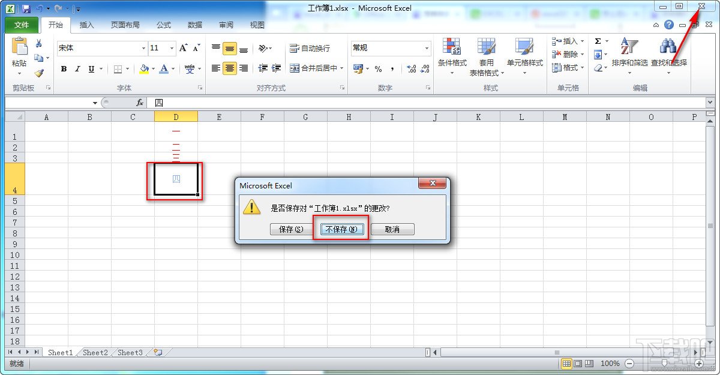Click the increase decimal places icon

tap(411, 68)
